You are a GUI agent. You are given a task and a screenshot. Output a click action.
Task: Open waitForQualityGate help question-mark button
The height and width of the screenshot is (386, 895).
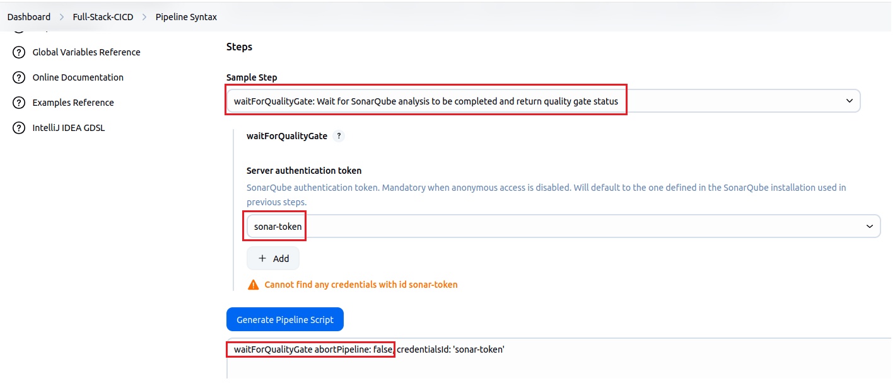tap(339, 136)
